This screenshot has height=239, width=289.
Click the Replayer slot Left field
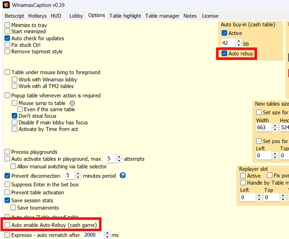tap(248, 198)
